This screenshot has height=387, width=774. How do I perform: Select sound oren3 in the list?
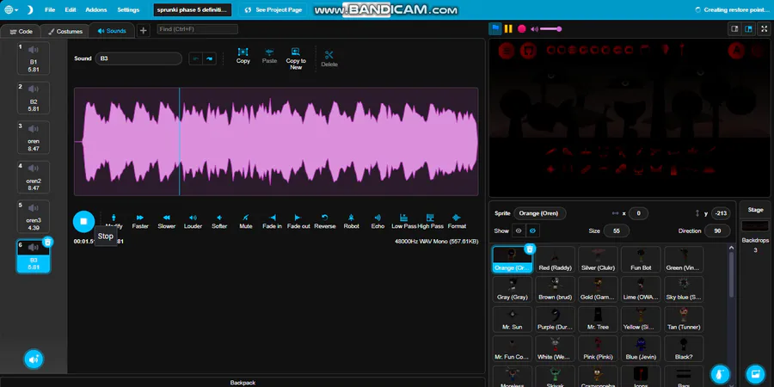tap(34, 216)
